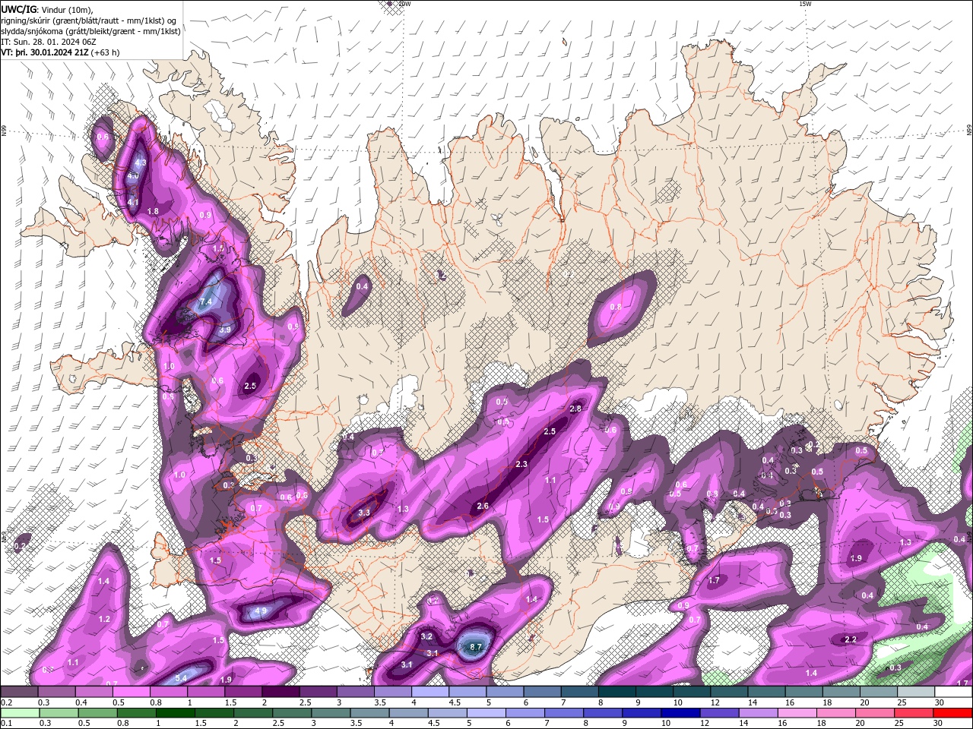Click the 3.9 value label below 7.4

225,330
